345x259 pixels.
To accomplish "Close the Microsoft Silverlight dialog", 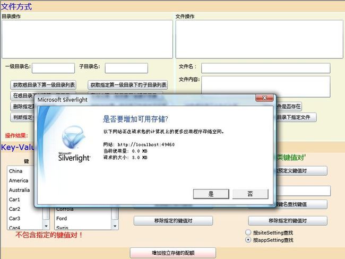I will [x=265, y=98].
